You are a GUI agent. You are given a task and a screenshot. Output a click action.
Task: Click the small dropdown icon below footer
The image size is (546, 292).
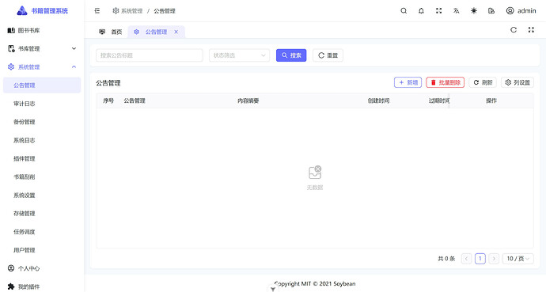pyautogui.click(x=273, y=289)
